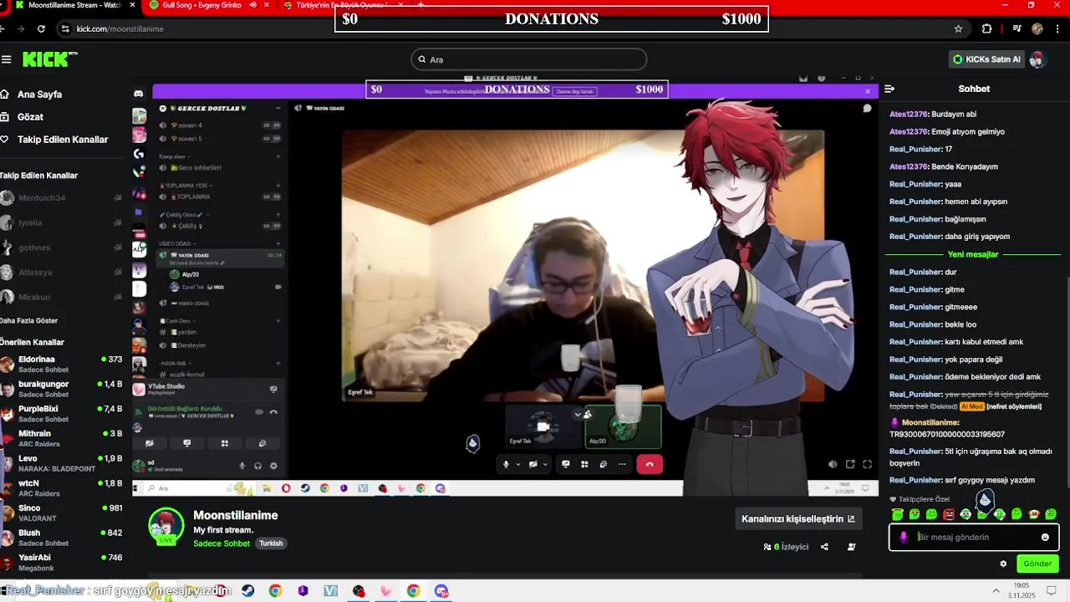Viewport: 1070px width, 602px height.
Task: Open Mithrain recommended channel
Action: 62,438
